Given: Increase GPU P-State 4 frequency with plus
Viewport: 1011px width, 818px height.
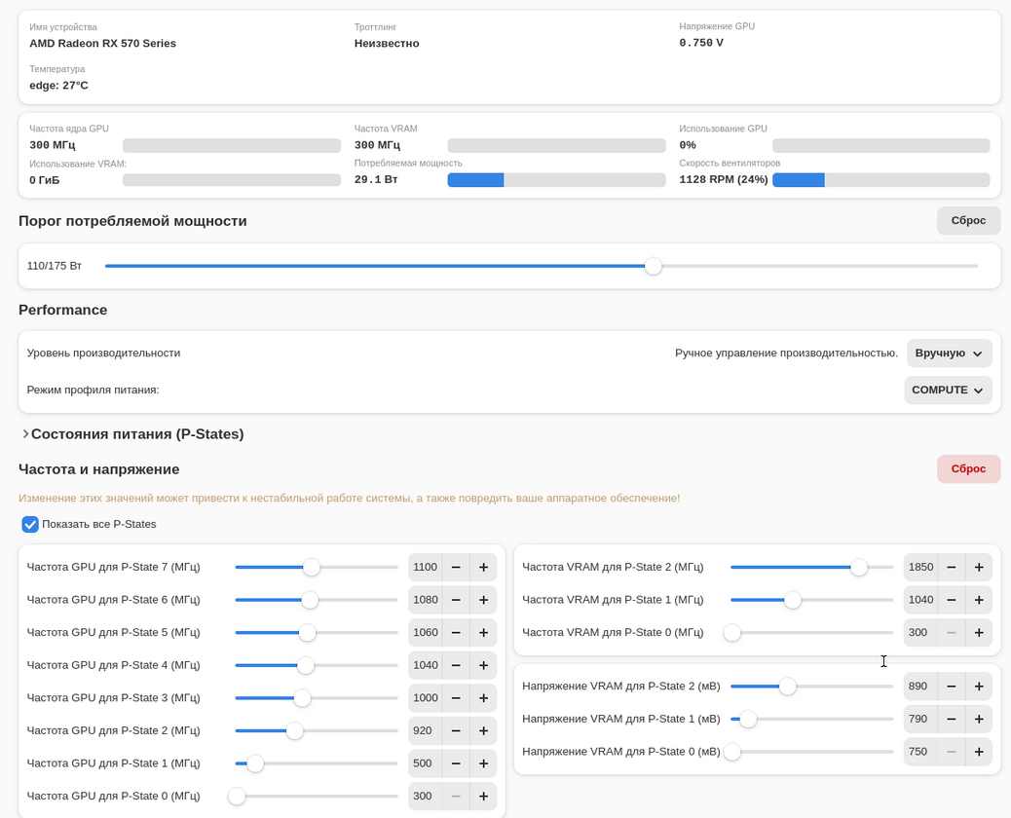Looking at the screenshot, I should pyautogui.click(x=483, y=665).
